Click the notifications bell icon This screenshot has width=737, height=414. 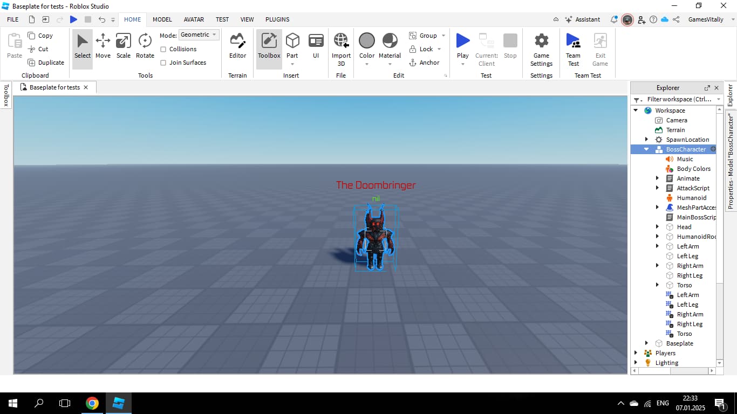click(x=614, y=19)
